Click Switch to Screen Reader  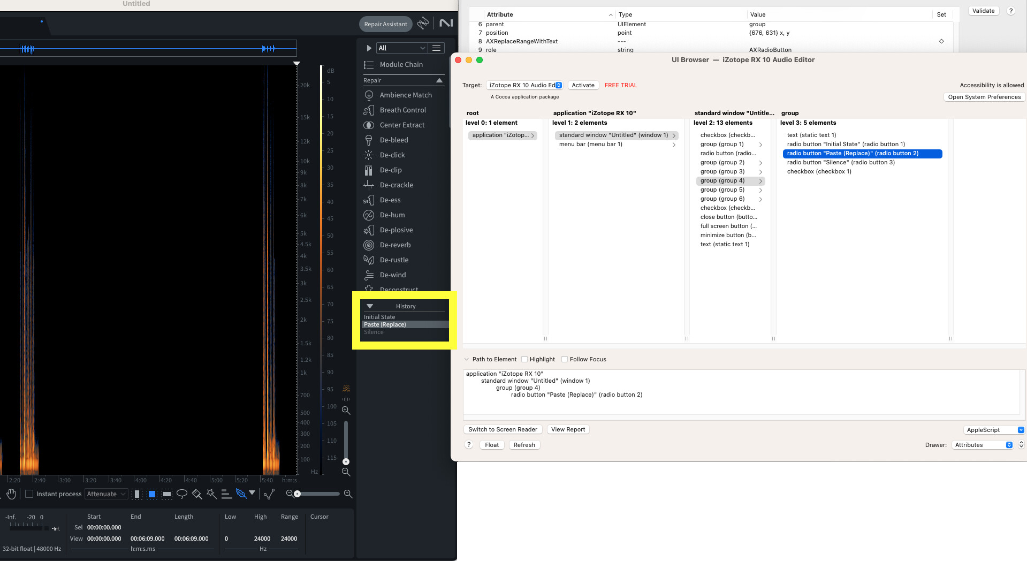503,429
